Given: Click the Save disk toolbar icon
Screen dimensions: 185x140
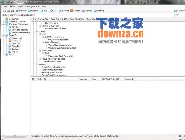Looking at the screenshot, I should (x=12, y=11).
